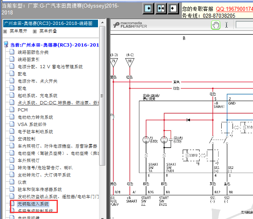Open 线路图索引 tree entry
Screen dimensions: 253x219
pos(29,59)
